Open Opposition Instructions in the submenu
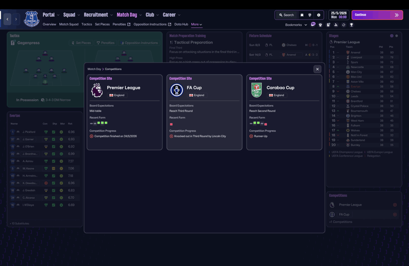The width and height of the screenshot is (409, 266). click(152, 24)
